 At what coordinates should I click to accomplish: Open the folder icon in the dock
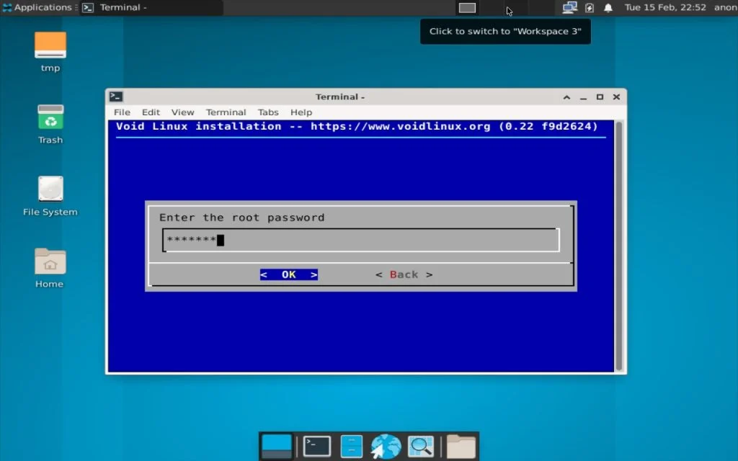tap(460, 445)
